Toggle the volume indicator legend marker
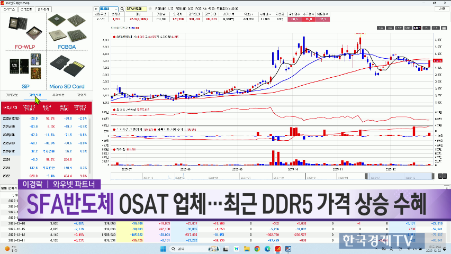Viewport: 451px width, 254px height. 113,150
